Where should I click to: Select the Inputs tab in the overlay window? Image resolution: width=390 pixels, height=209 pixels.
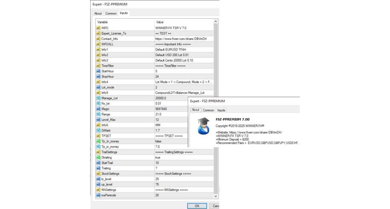tap(221, 110)
